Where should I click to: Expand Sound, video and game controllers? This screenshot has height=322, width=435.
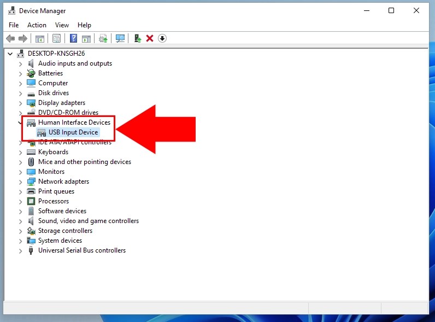[x=20, y=221]
